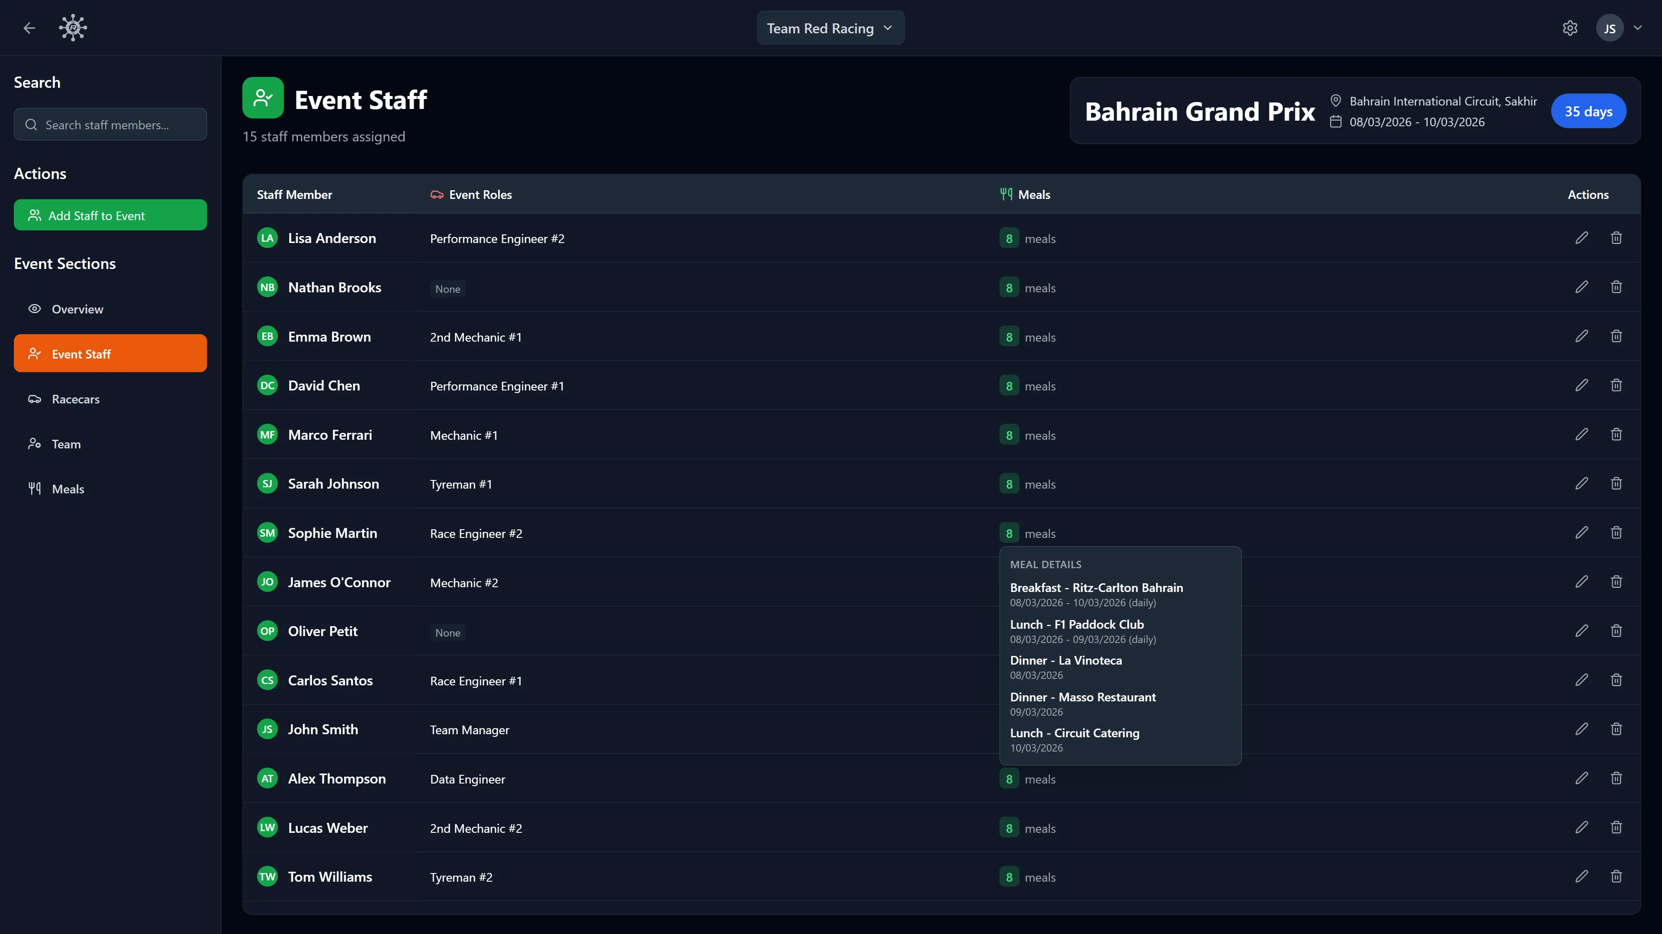Viewport: 1662px width, 934px height.
Task: Open settings gear in top bar
Action: 1570,29
